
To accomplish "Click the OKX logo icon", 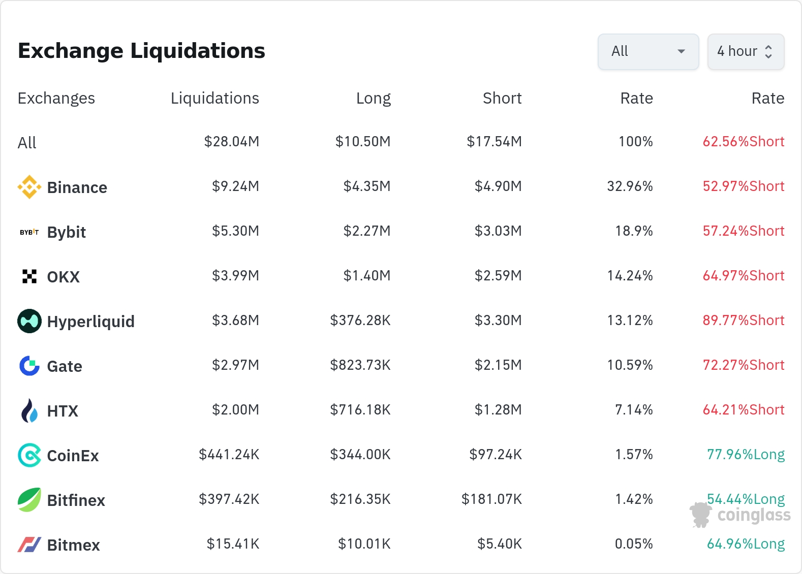I will 29,276.
